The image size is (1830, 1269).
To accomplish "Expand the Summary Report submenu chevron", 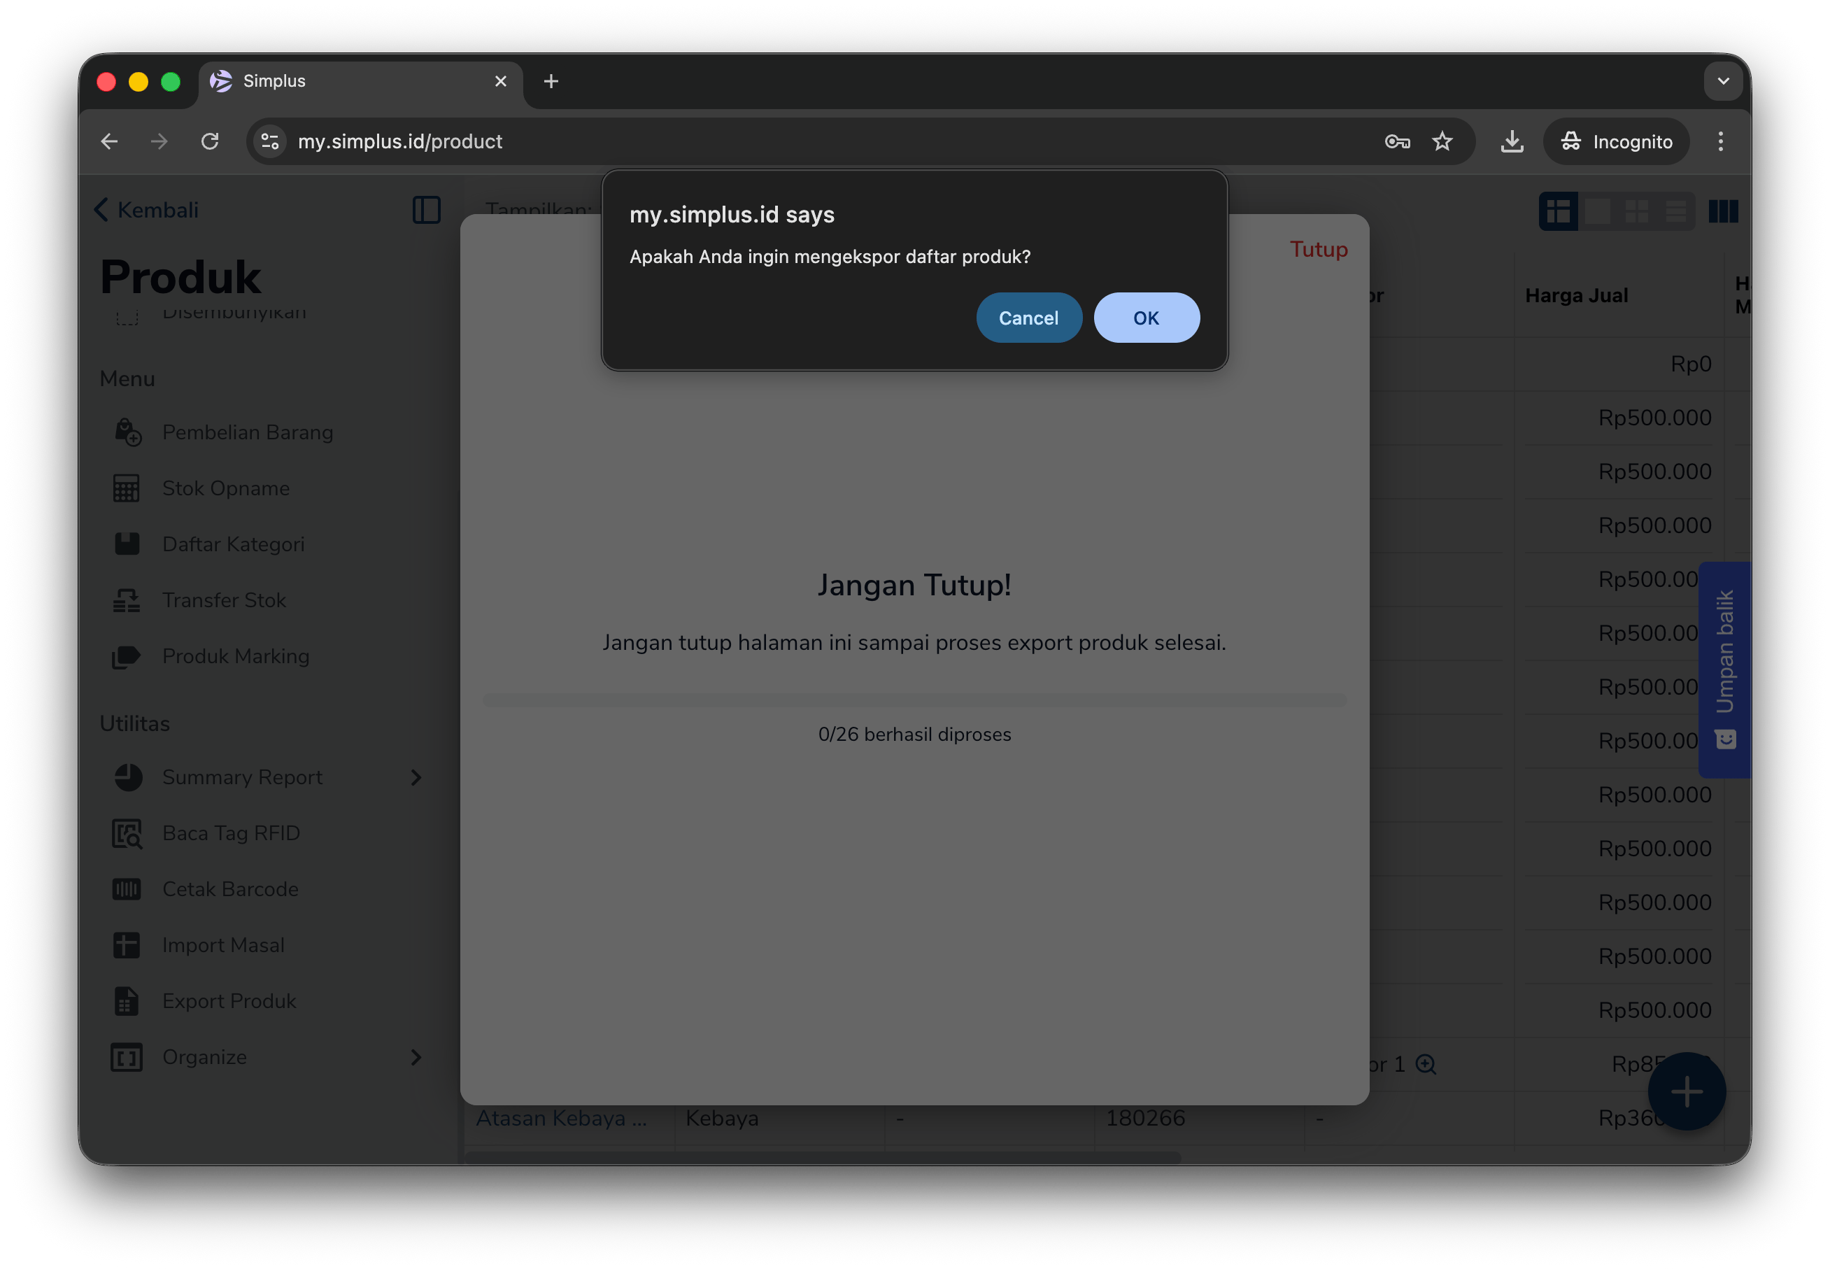I will click(x=416, y=778).
